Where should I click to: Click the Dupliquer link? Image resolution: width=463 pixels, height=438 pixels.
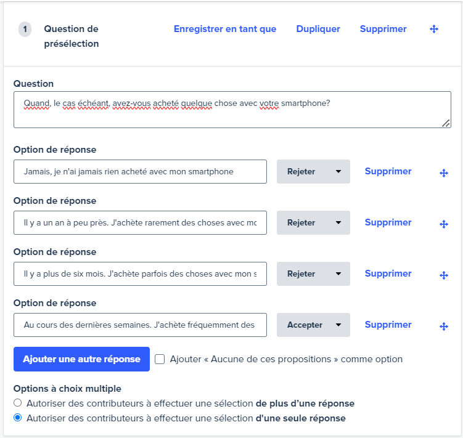pos(318,29)
